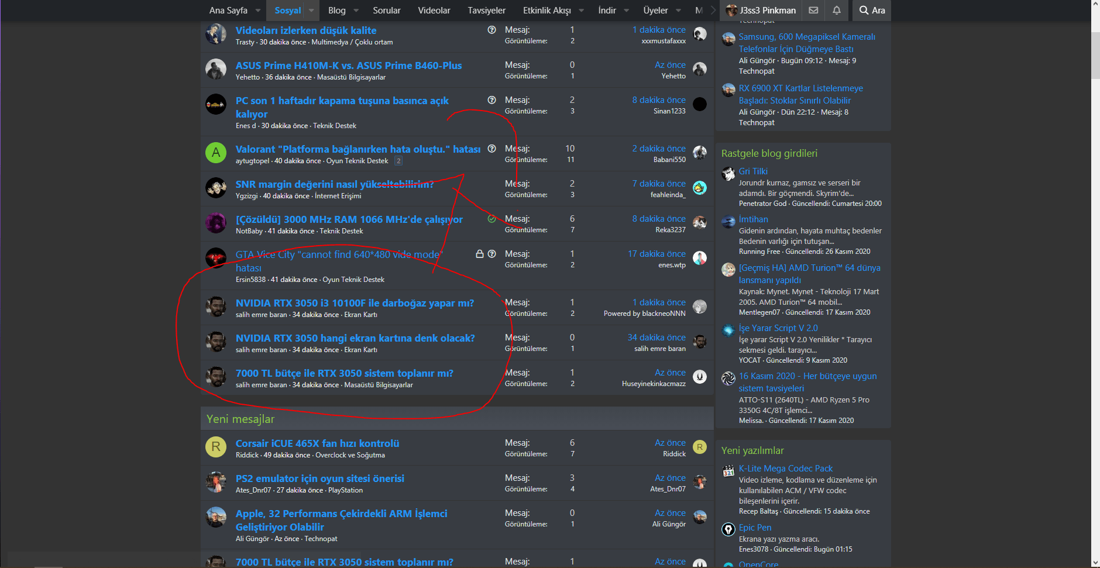Open "NVIDIA RTX 3050 hangi ekran kartına denk olacak?"
Image resolution: width=1100 pixels, height=568 pixels.
coord(355,338)
